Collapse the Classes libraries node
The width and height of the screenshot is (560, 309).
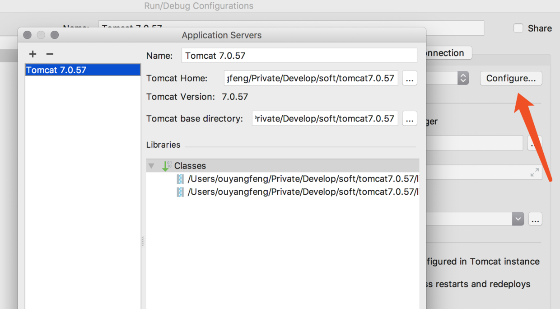tap(152, 166)
